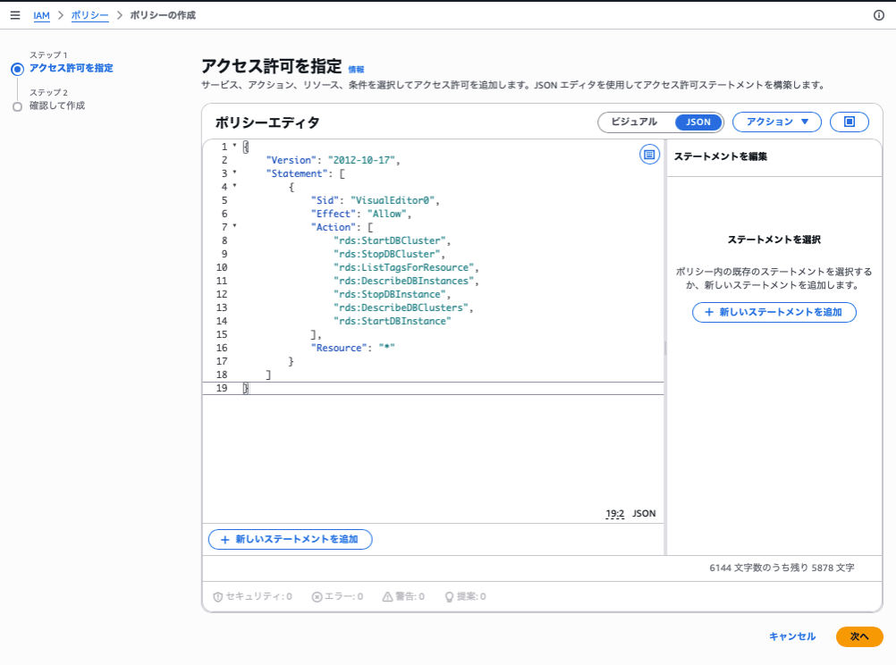
Task: Collapse the Statement fold arrow on line 3
Action: tap(234, 173)
